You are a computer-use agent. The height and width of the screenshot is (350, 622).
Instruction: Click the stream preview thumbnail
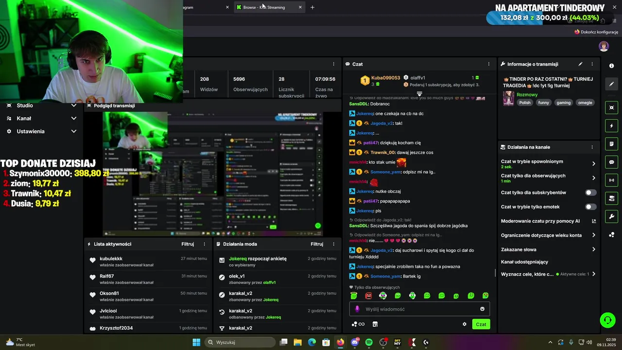tap(213, 174)
